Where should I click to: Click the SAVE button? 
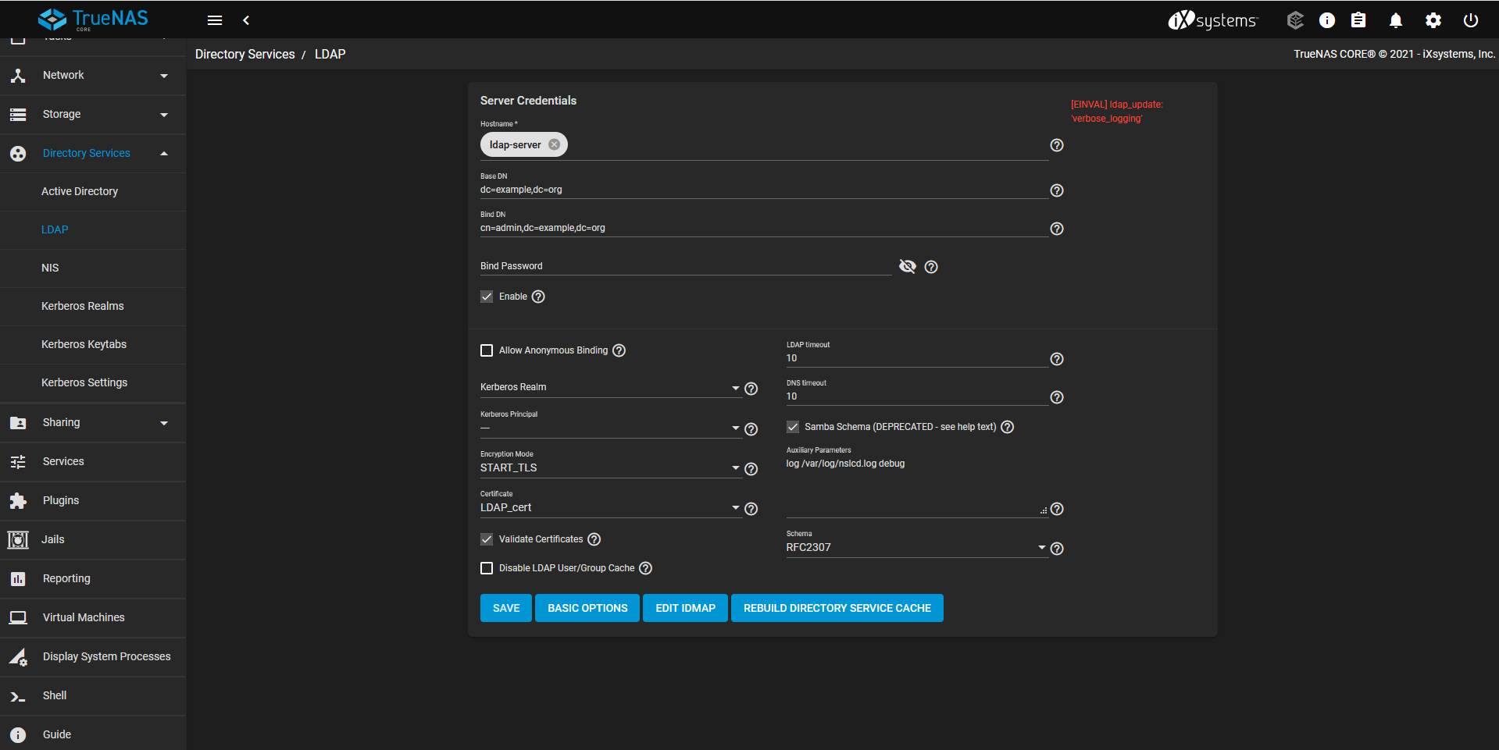[506, 608]
